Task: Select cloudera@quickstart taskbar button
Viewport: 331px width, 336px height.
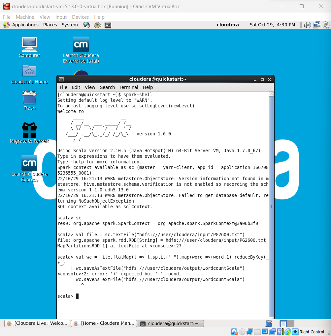Action: 171,323
